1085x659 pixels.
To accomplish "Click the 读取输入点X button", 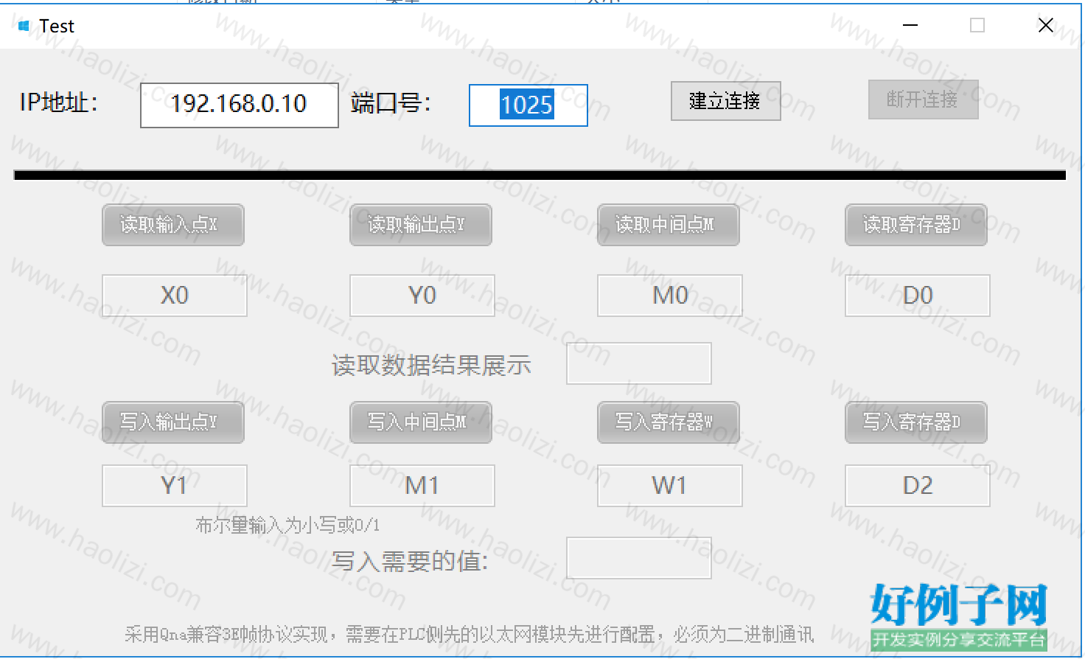I will pyautogui.click(x=173, y=225).
